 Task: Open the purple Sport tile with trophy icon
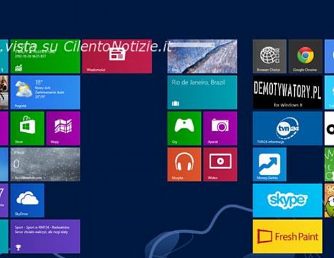45,236
